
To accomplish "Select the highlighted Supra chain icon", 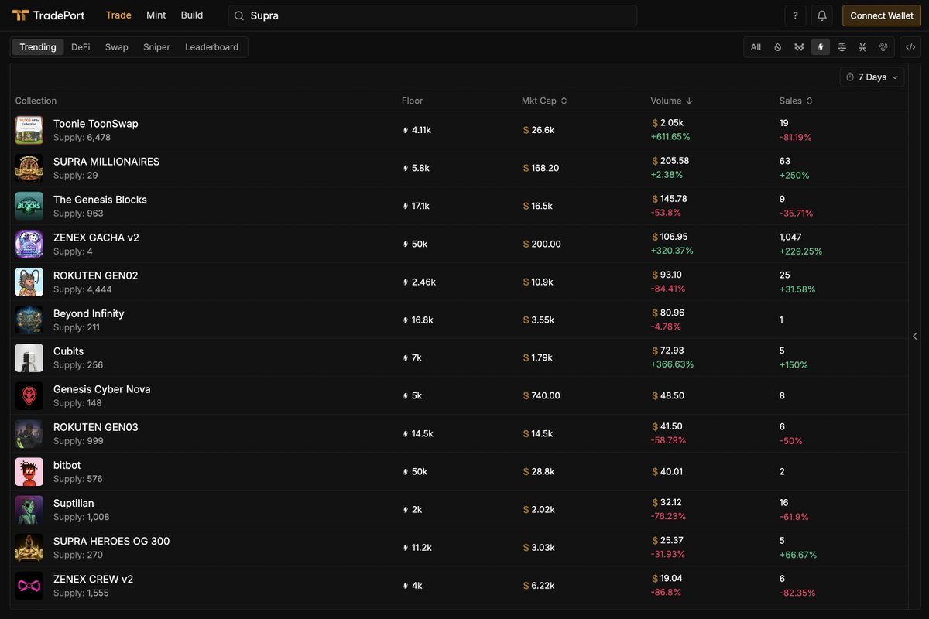I will pos(821,47).
